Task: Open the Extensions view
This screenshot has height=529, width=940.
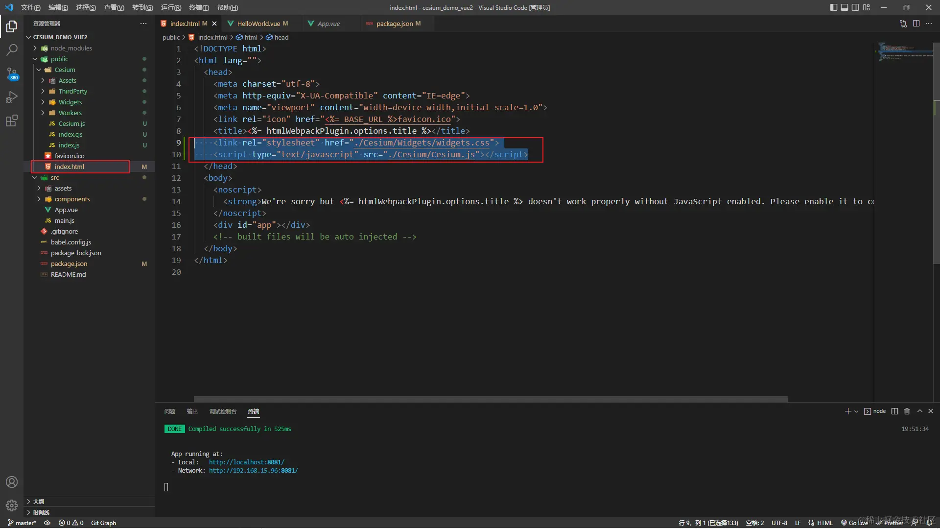Action: 12,120
